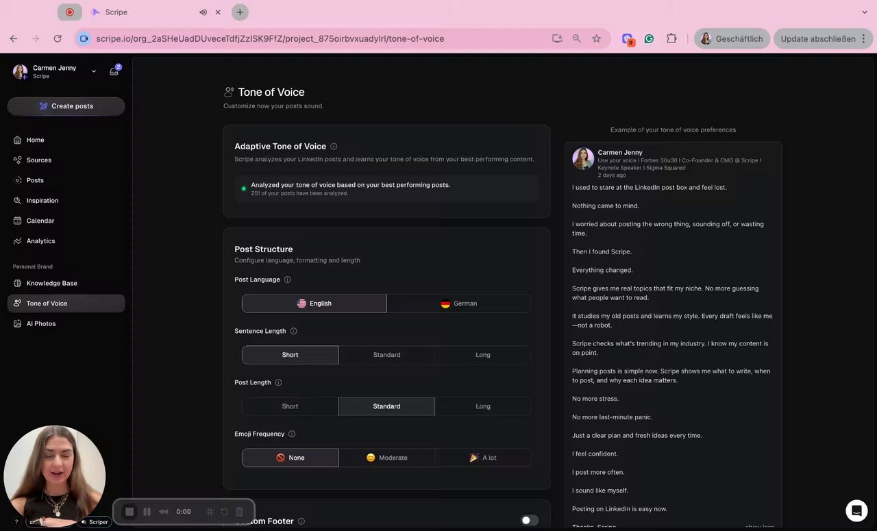
Task: Close the Scripe browser tab
Action: (218, 12)
